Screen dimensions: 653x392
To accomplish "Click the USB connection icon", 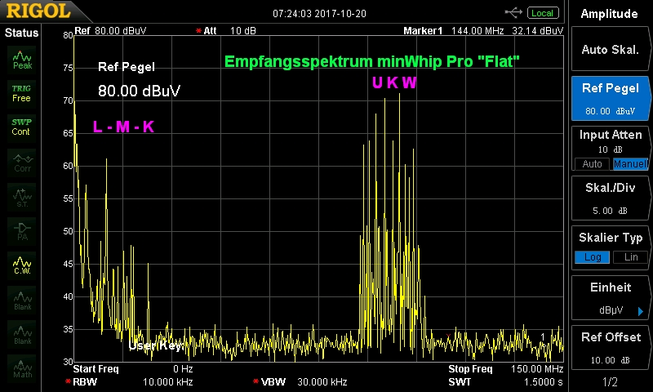I will pos(513,13).
